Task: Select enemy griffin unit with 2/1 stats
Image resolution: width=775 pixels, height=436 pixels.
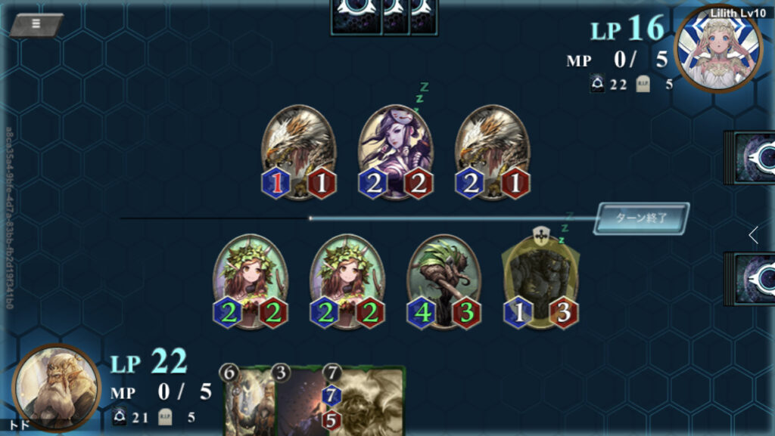Action: (492, 153)
